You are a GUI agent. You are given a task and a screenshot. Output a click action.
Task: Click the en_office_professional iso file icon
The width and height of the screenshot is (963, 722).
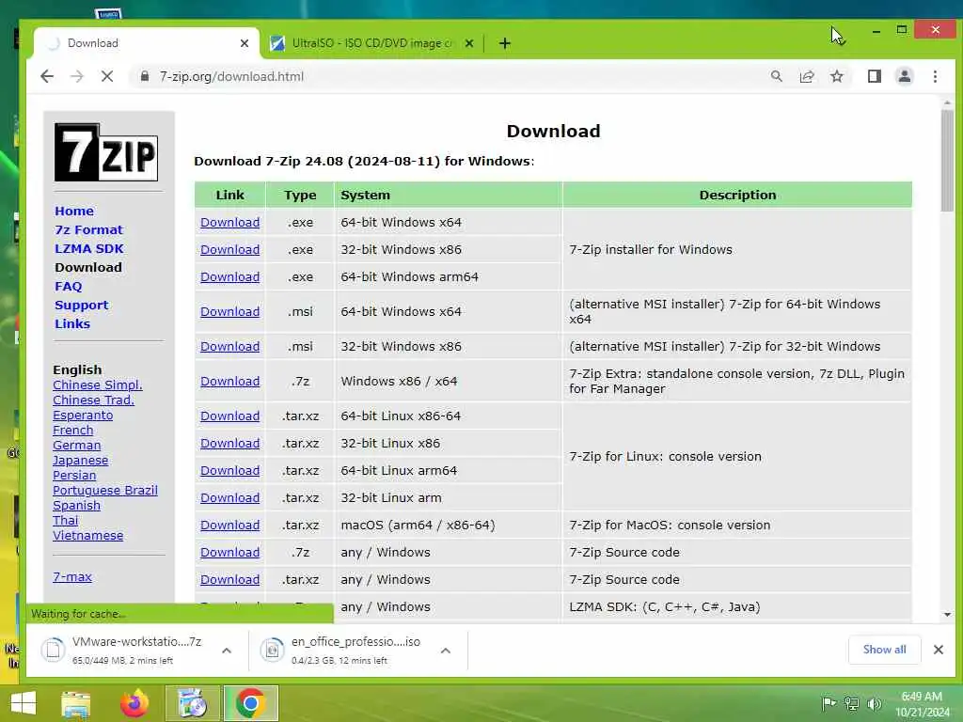click(272, 650)
